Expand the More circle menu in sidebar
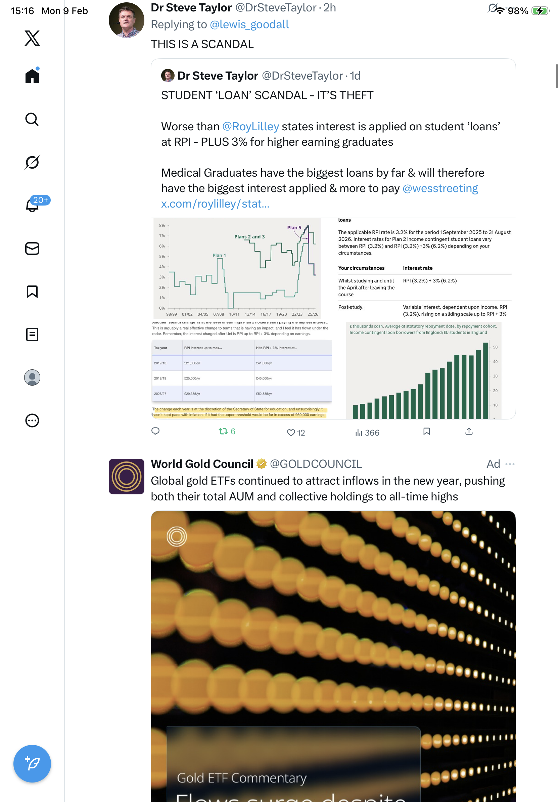The width and height of the screenshot is (560, 802). (32, 420)
